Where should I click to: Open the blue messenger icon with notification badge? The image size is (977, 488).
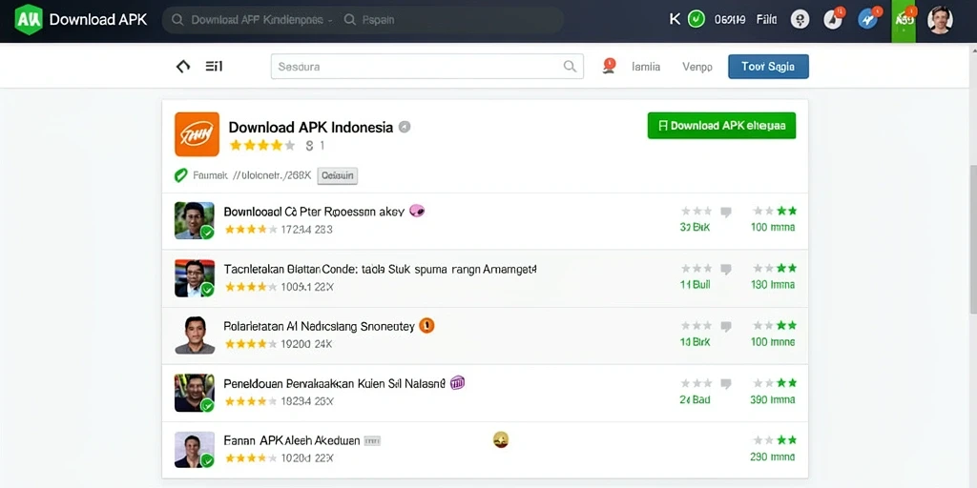click(867, 20)
